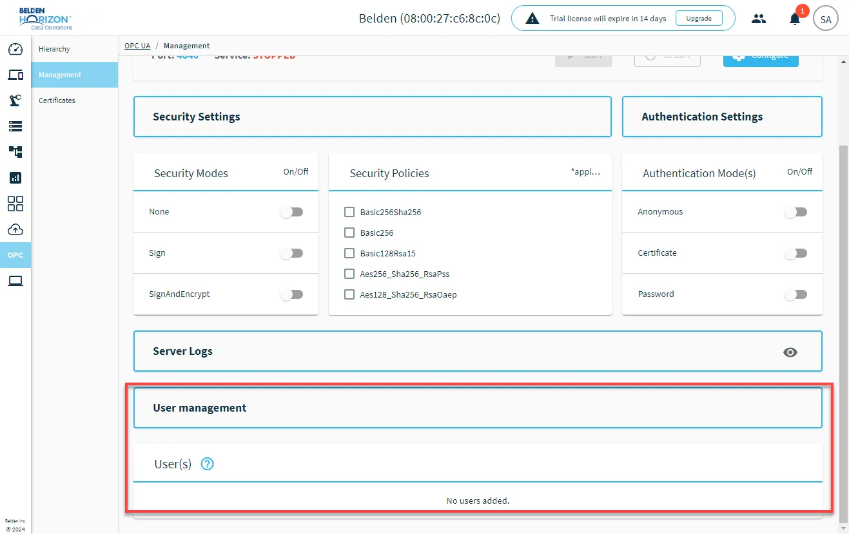Open the cloud upload icon in sidebar
Screen dimensions: 849x534
click(15, 229)
